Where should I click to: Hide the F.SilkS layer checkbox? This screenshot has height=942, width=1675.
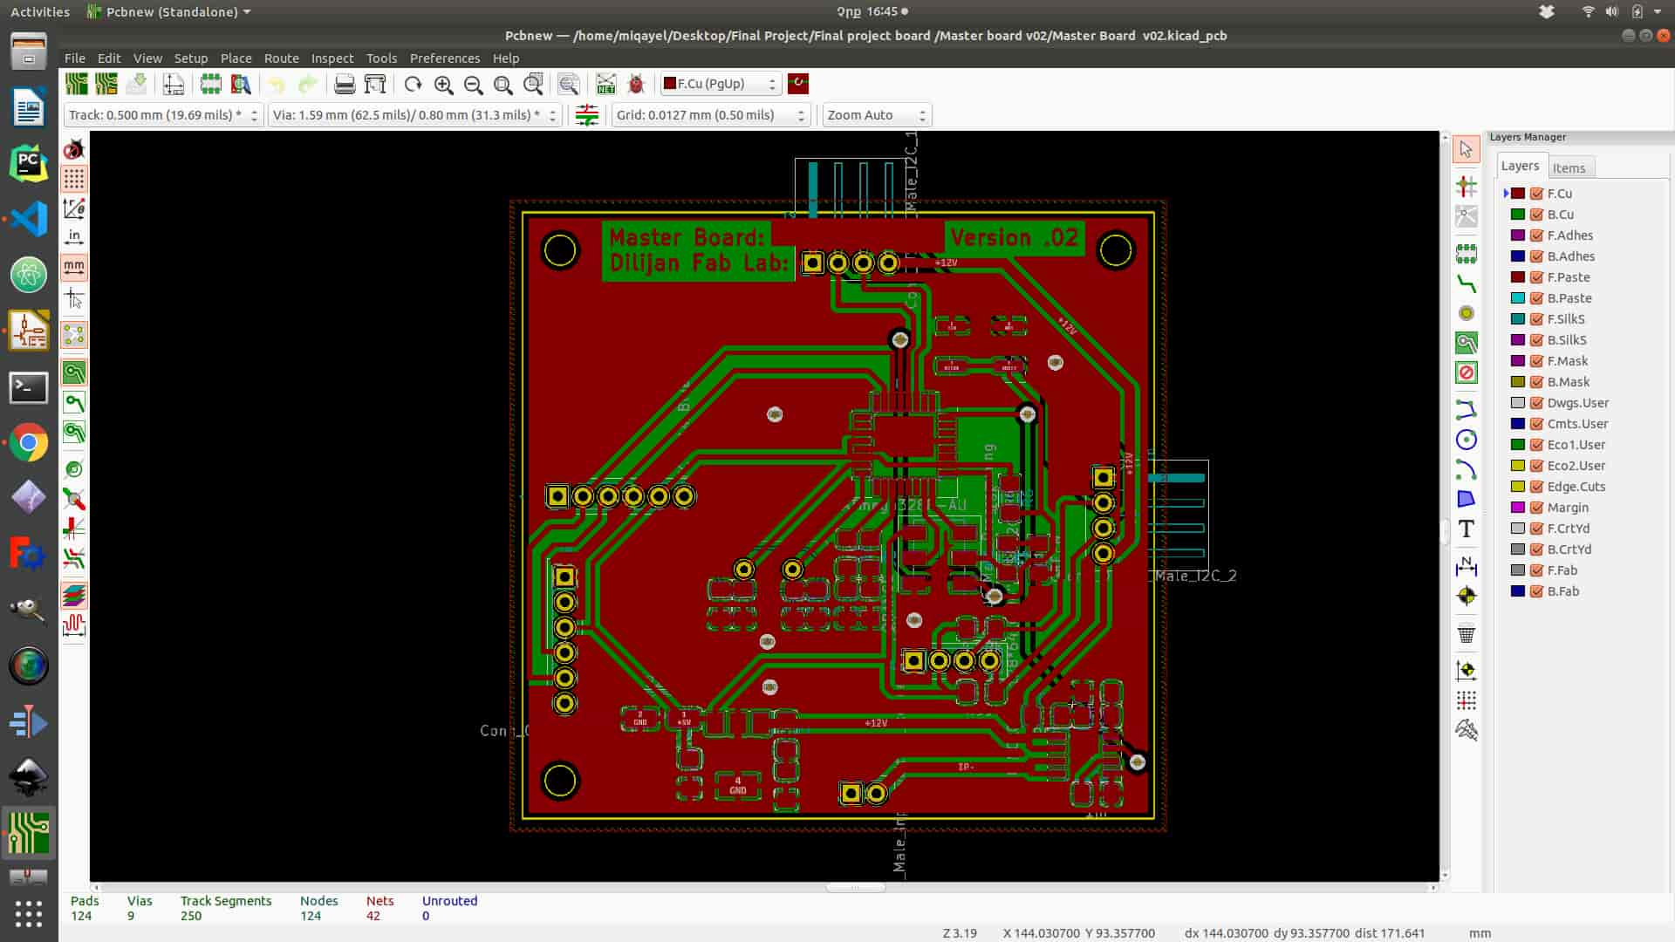(x=1537, y=319)
